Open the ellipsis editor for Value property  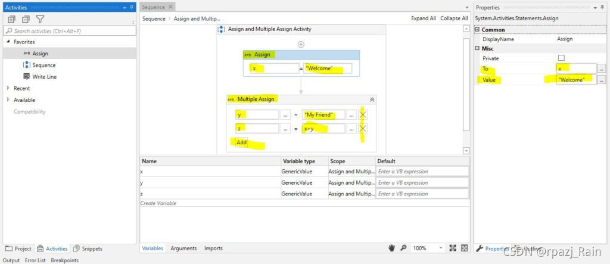[x=602, y=80]
